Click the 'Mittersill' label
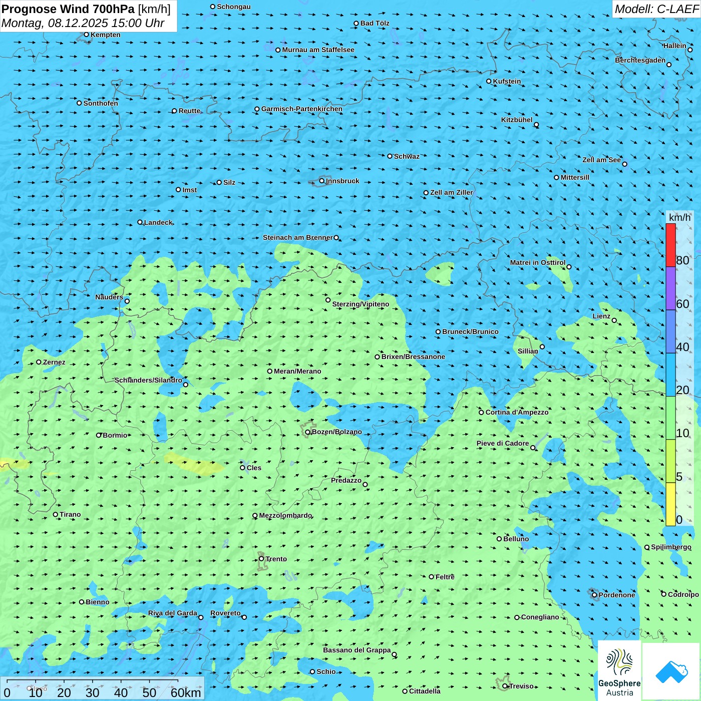 click(575, 177)
